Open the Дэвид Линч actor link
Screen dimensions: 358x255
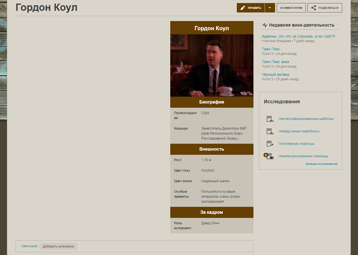pyautogui.click(x=210, y=223)
